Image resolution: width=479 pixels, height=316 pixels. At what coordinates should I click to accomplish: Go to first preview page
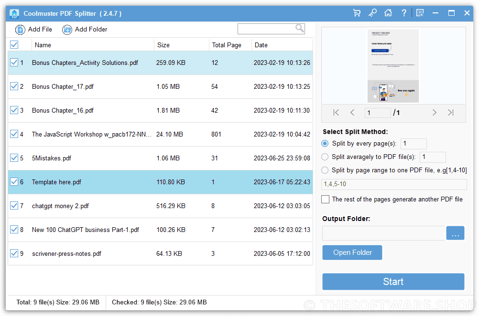click(336, 113)
